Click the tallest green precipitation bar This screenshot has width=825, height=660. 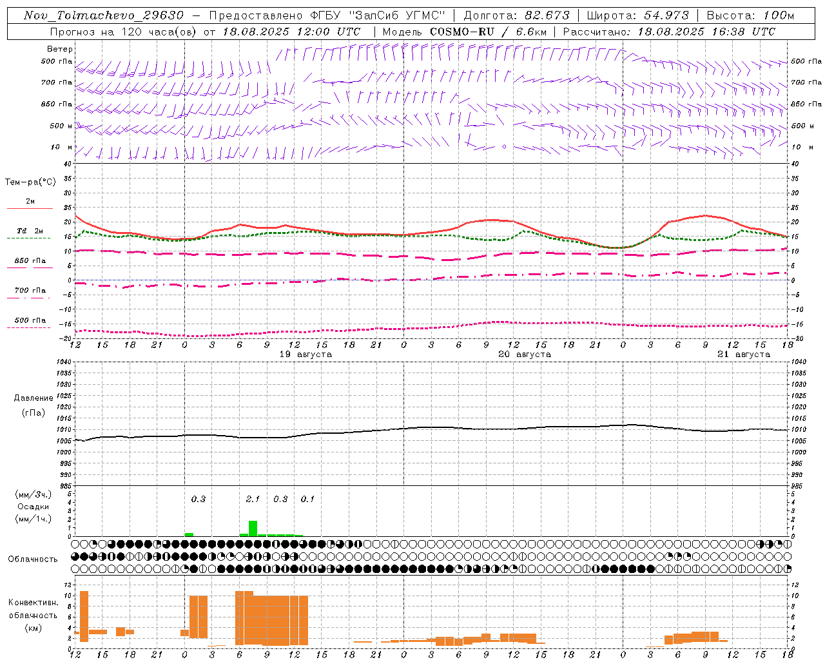tap(253, 529)
